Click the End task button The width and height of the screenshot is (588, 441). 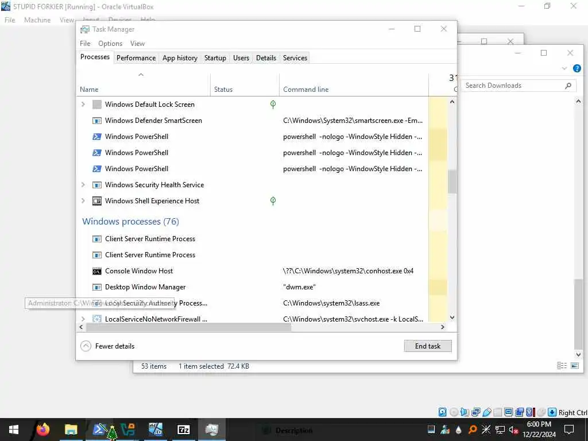point(428,346)
